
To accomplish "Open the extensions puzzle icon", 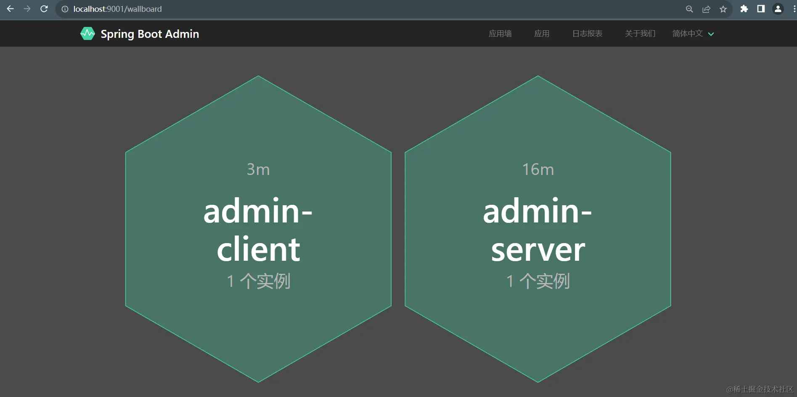I will click(744, 9).
